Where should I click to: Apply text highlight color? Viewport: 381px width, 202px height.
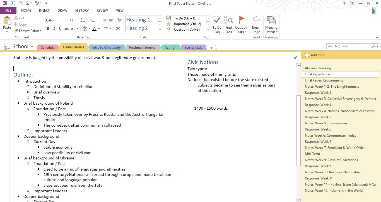85,29
